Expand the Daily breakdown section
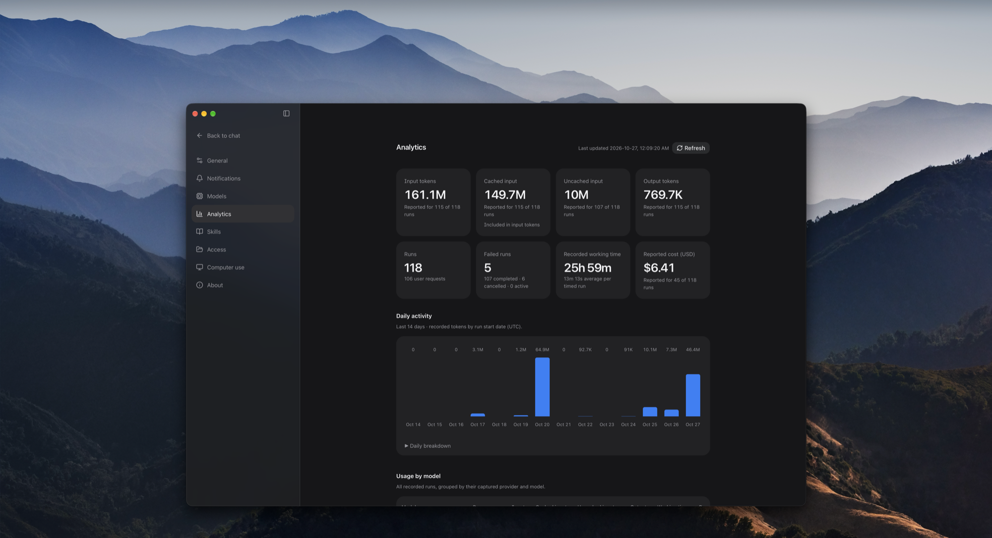Screen dimensions: 992x538 [428, 446]
